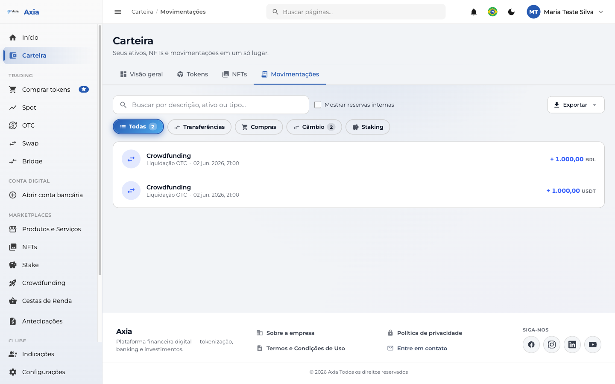
Task: Click the star badge beside Comprar tokens
Action: click(84, 90)
